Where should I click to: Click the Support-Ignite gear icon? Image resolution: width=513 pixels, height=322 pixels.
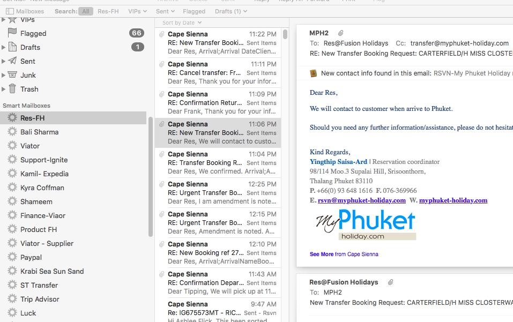[12, 160]
